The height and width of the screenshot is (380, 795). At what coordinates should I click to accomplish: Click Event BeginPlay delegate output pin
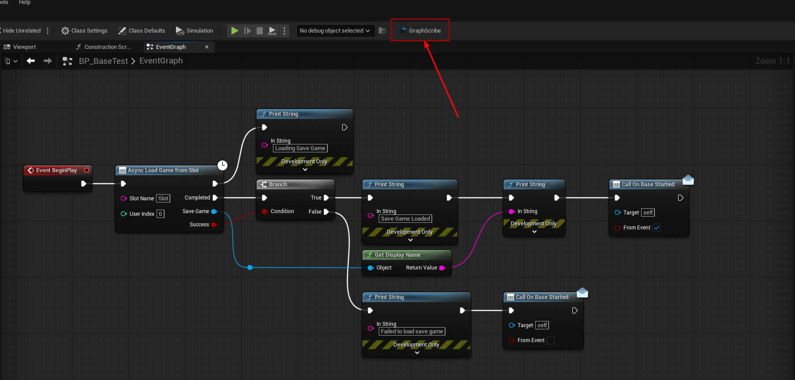86,170
